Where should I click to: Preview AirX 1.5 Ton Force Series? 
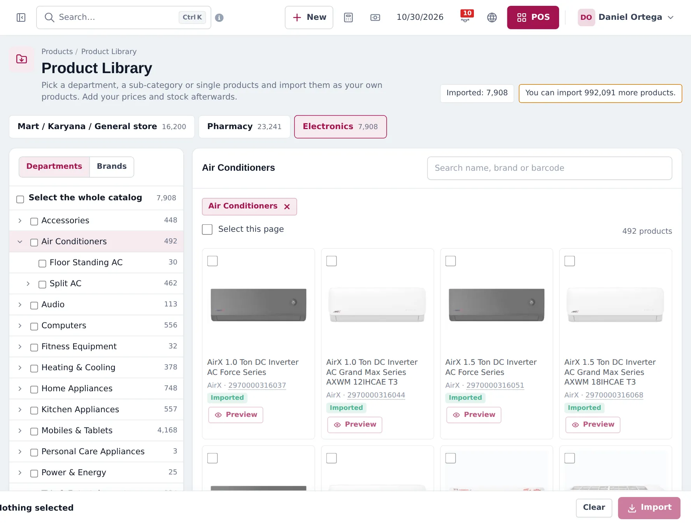pos(474,415)
